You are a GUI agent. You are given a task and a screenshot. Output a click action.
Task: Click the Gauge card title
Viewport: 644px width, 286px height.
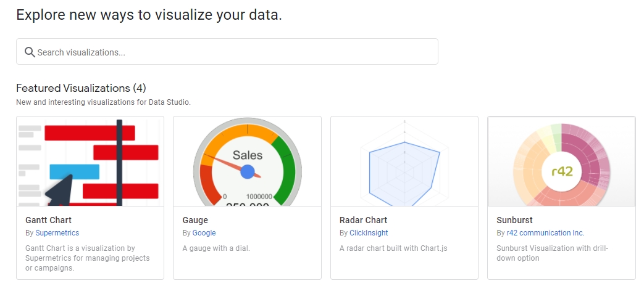click(195, 220)
